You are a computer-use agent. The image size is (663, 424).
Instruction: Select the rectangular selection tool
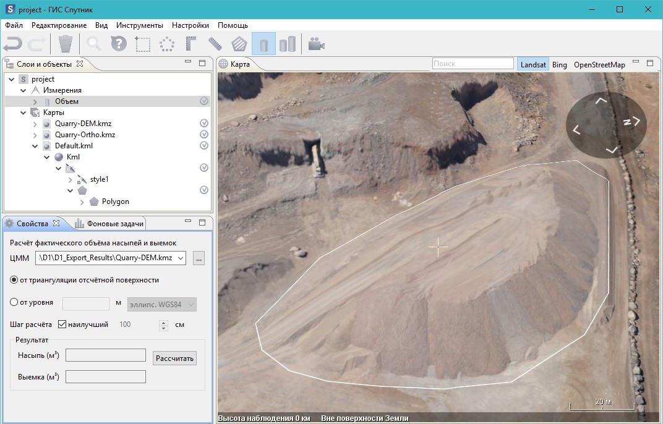pyautogui.click(x=143, y=44)
